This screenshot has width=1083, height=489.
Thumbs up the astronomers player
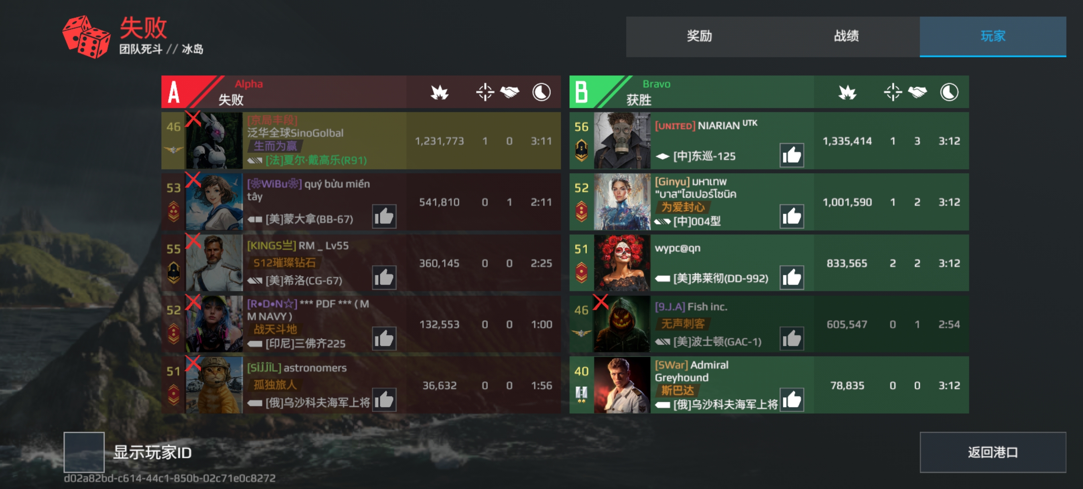click(384, 400)
